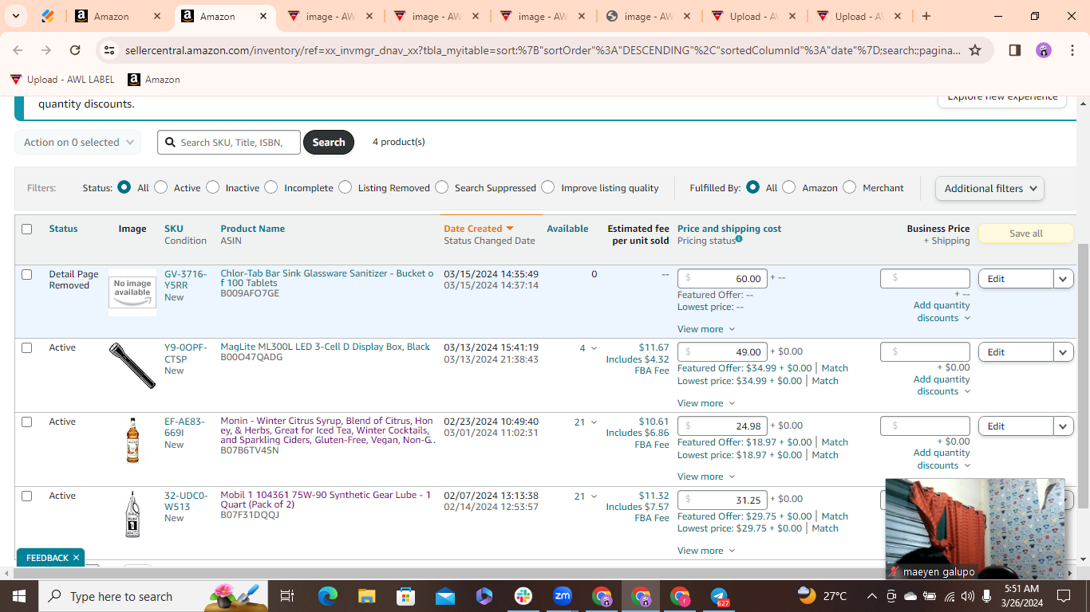The height and width of the screenshot is (612, 1090).
Task: Open the Mobil 1 gear lube image
Action: tap(132, 514)
